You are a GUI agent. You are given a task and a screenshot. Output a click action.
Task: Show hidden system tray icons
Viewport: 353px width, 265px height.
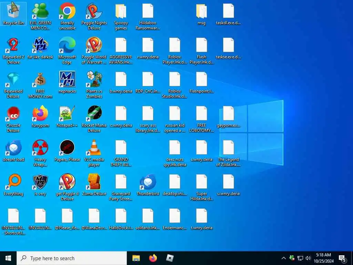point(284,258)
